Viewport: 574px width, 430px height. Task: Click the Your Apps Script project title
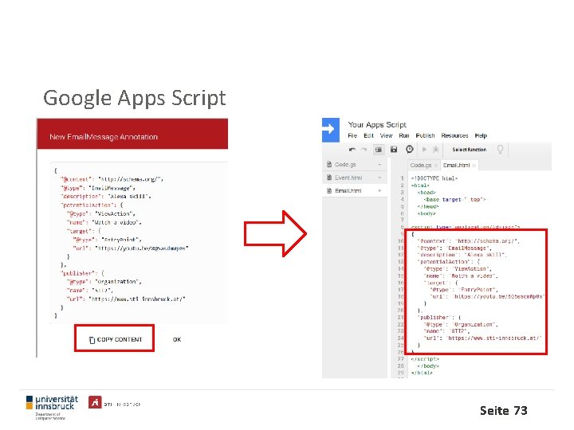377,125
